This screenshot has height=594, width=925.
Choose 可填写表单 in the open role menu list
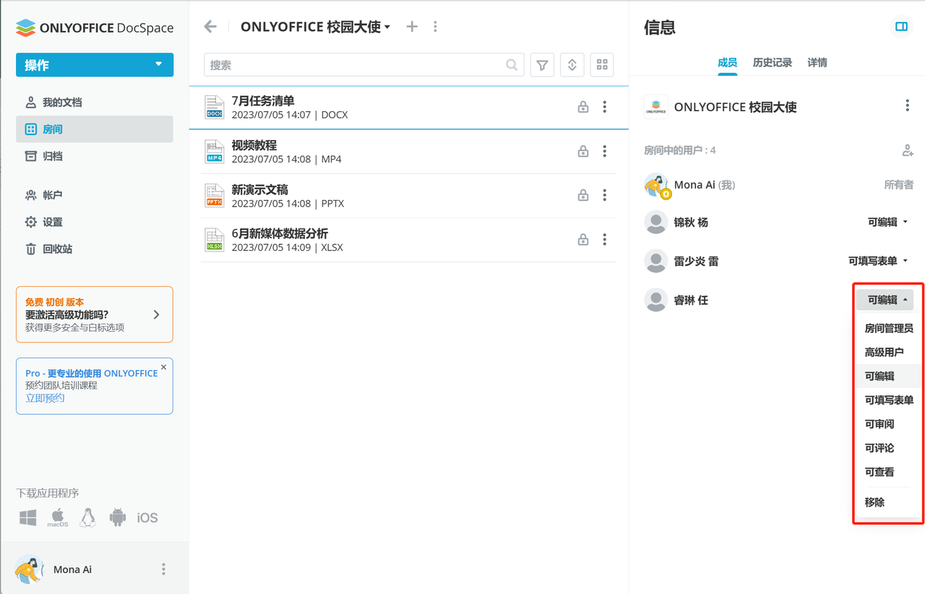click(x=889, y=400)
